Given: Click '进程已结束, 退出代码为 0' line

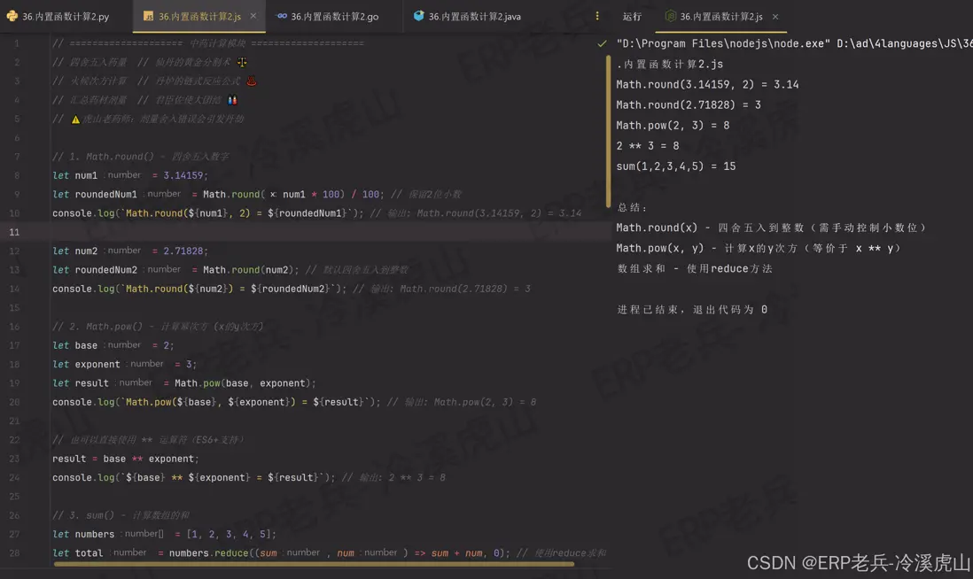Looking at the screenshot, I should pos(691,309).
